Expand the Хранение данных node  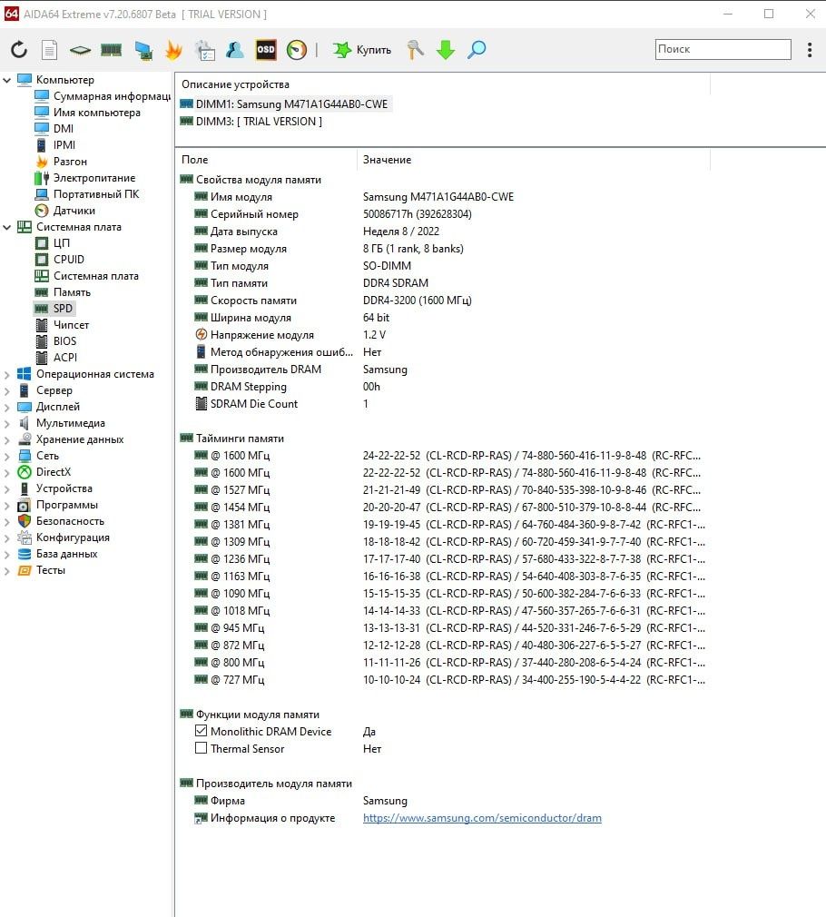[7, 440]
